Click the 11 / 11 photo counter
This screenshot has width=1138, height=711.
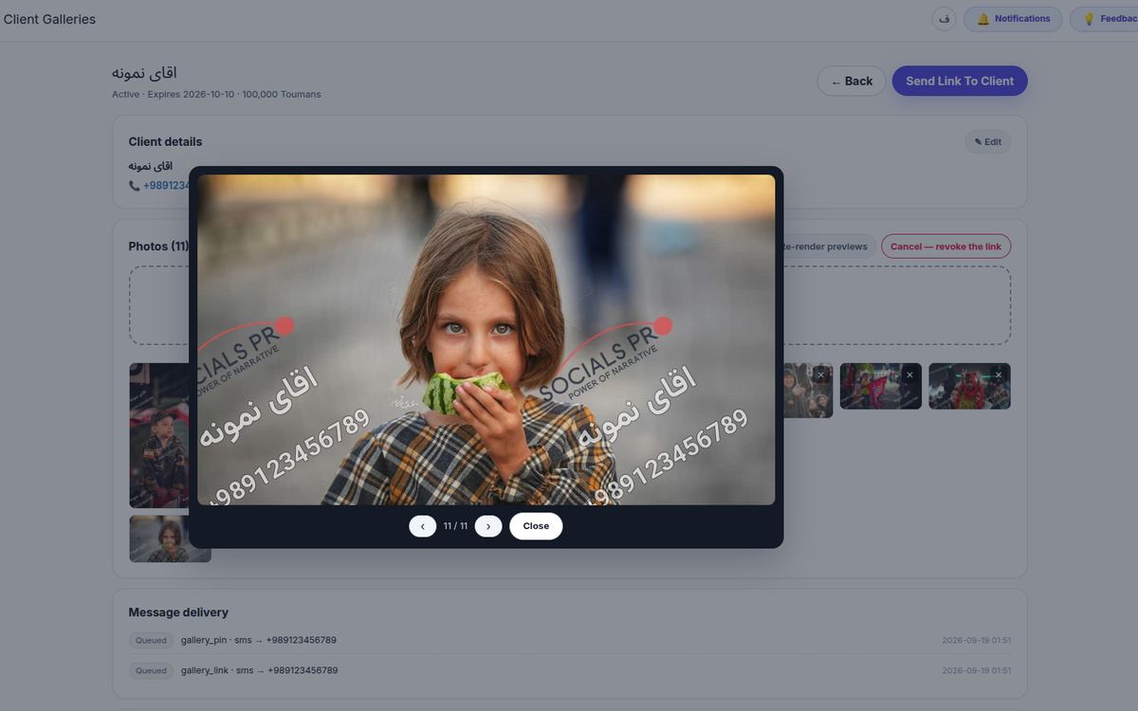coord(455,526)
